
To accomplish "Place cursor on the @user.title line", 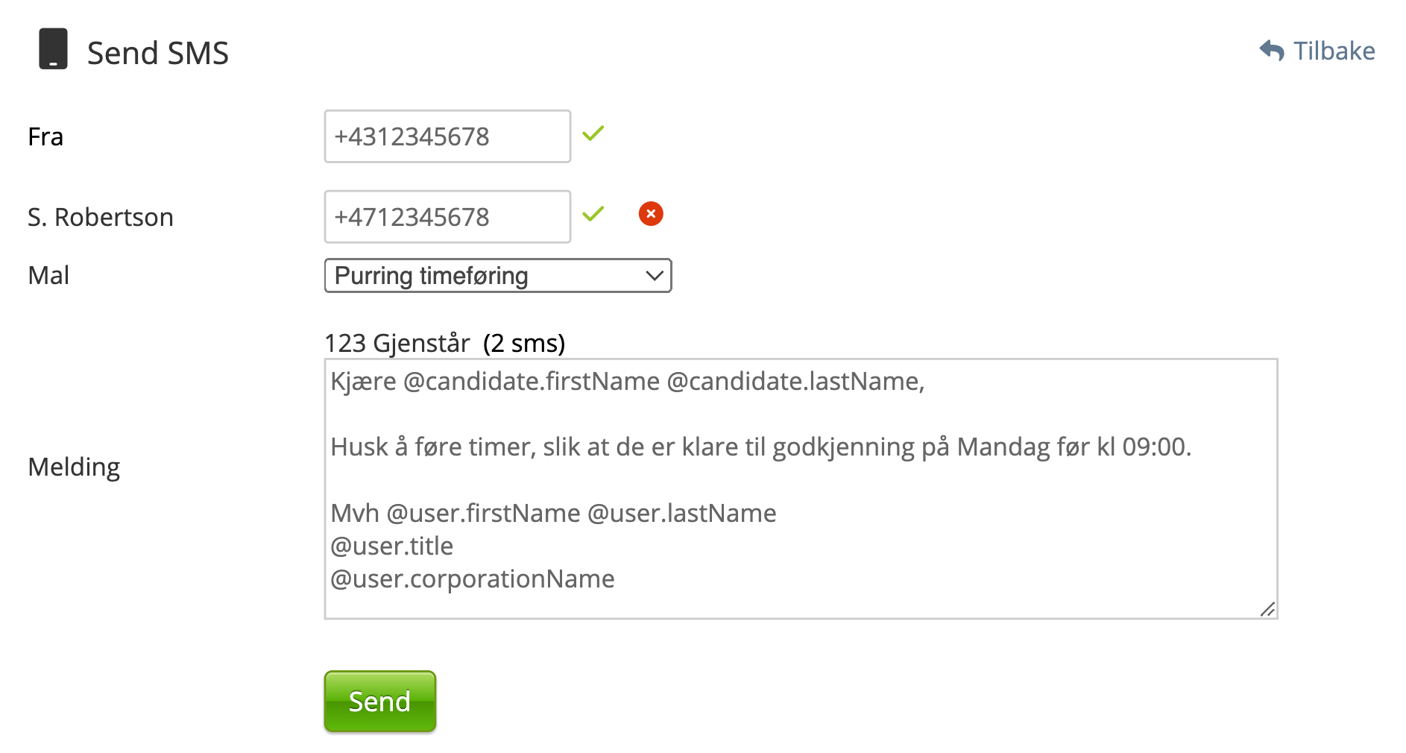I will click(392, 546).
